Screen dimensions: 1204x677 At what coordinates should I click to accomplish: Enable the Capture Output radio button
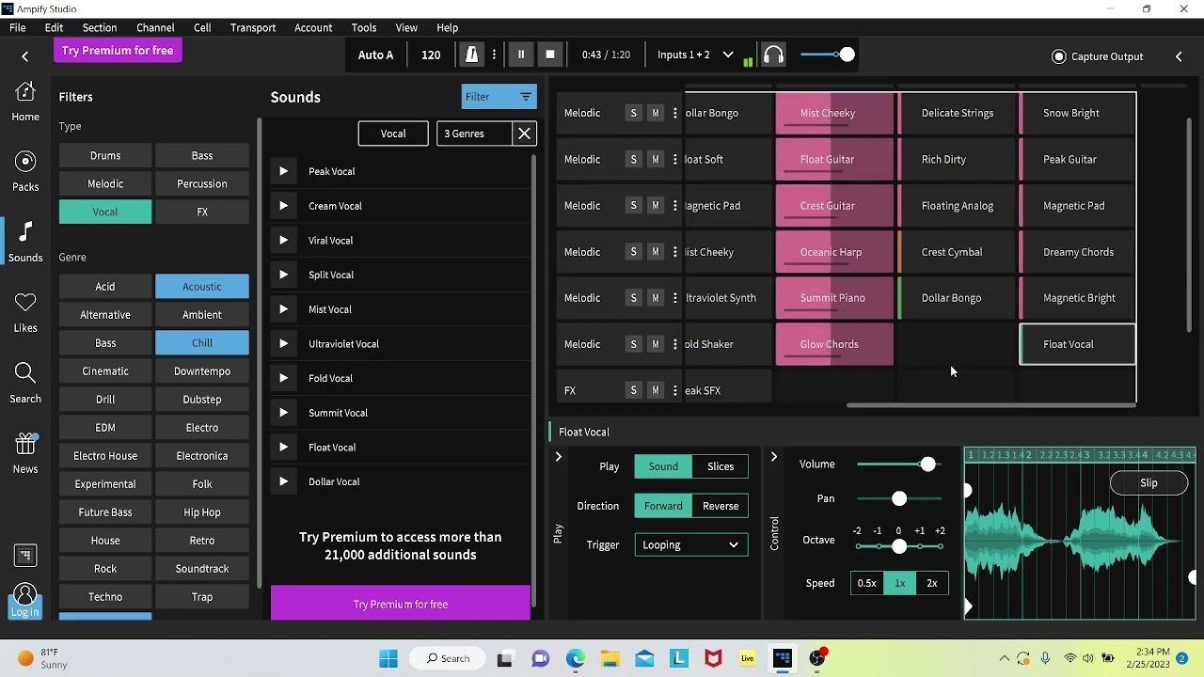point(1059,56)
